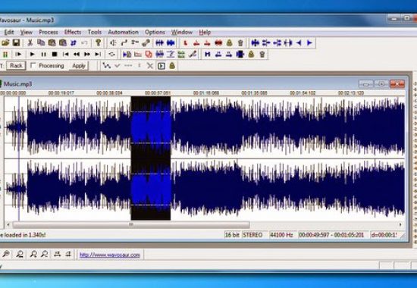Click the trash icon in the top toolbar
The image size is (417, 288).
(x=240, y=42)
